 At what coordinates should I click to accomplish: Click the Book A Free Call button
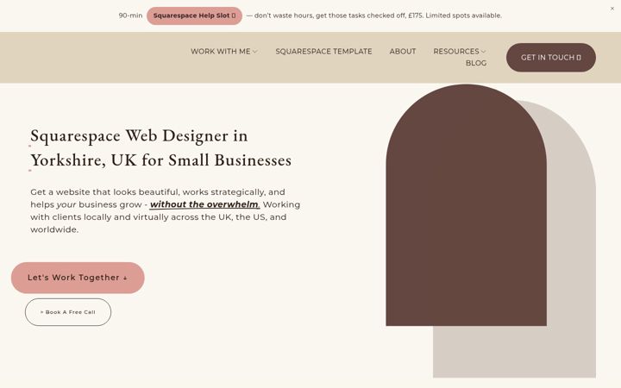(68, 312)
